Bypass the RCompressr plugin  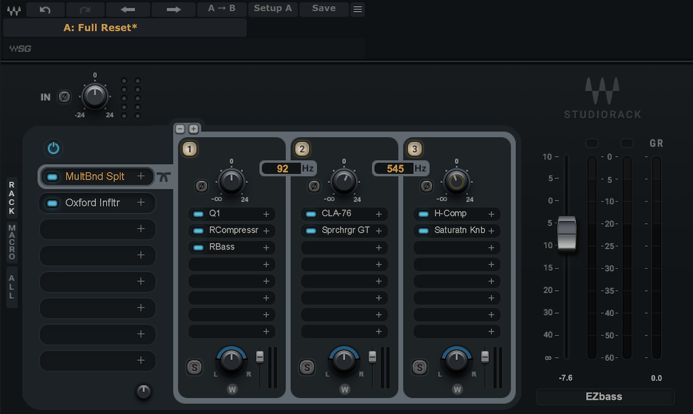point(198,231)
